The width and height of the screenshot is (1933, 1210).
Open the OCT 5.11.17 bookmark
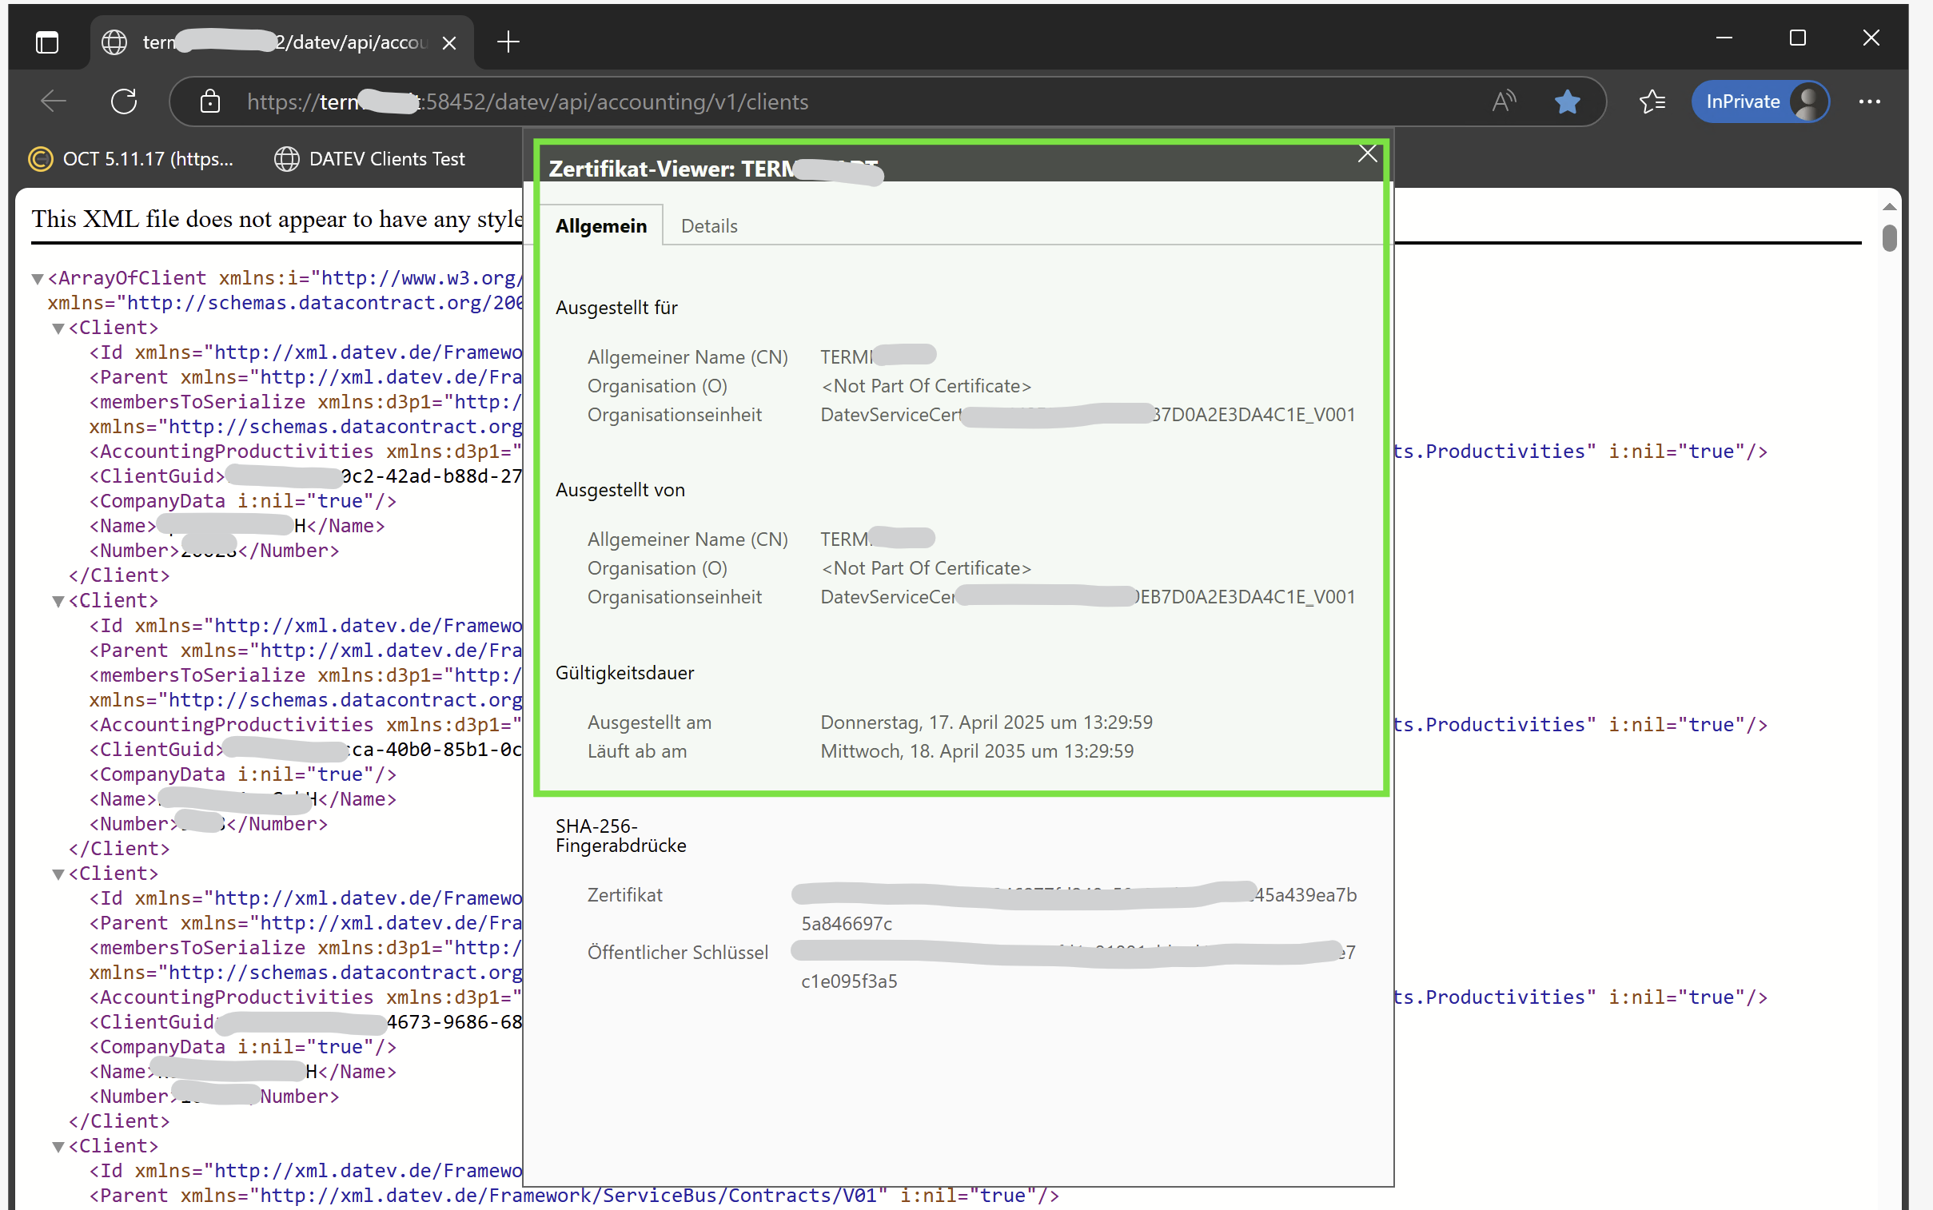(131, 159)
